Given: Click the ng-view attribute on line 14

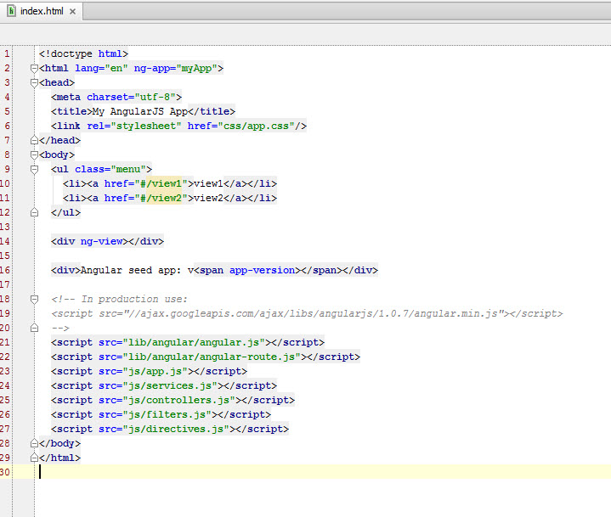Looking at the screenshot, I should click(x=101, y=241).
